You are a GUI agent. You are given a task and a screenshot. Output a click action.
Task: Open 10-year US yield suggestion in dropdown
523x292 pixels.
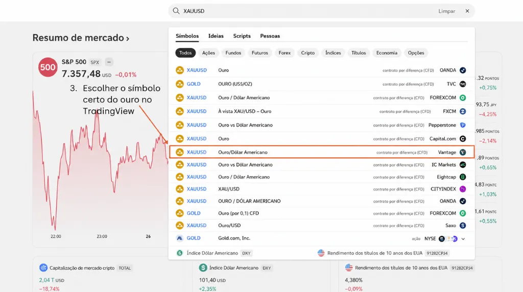pos(384,253)
